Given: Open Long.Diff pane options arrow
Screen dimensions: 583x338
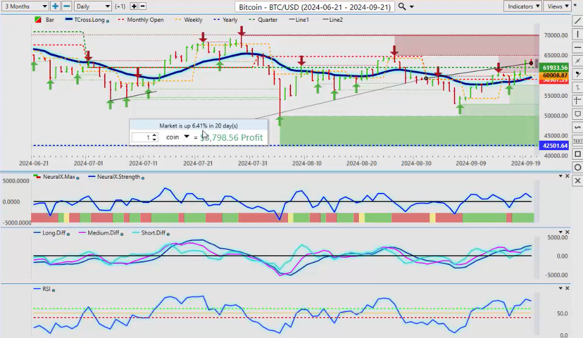Looking at the screenshot, I should coord(561,232).
